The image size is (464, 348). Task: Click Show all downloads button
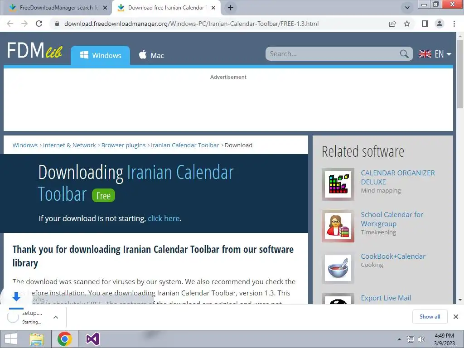click(430, 317)
